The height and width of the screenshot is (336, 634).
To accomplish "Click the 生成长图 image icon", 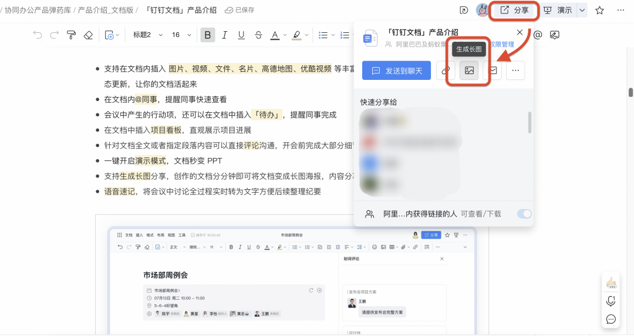I will pyautogui.click(x=469, y=70).
